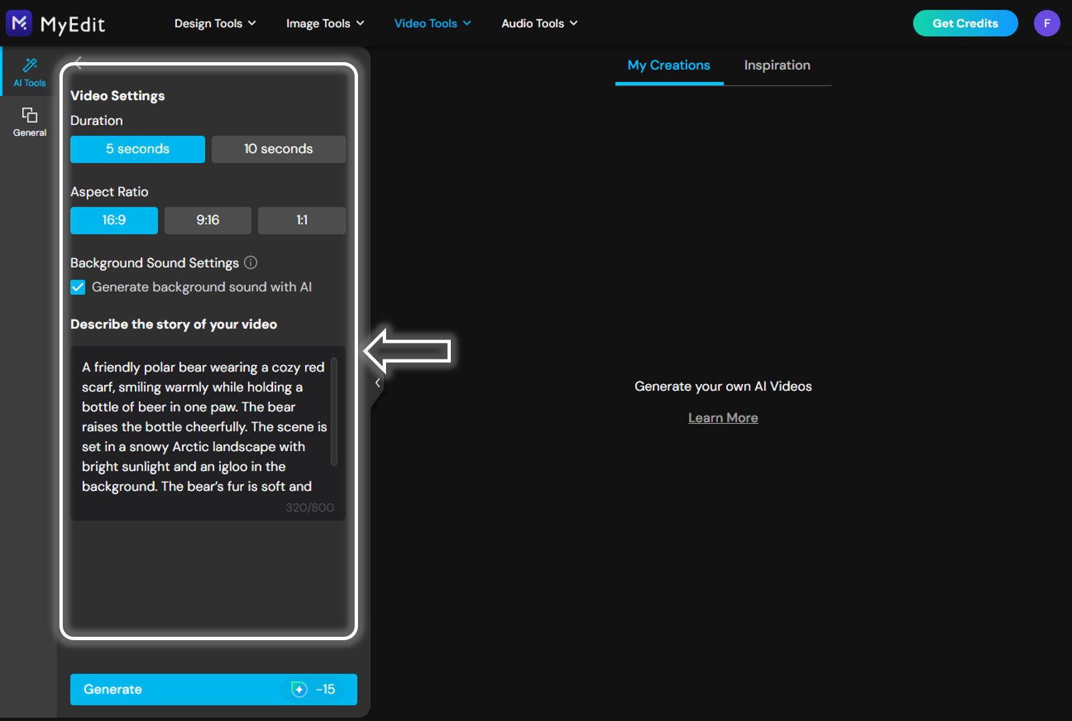Click the back arrow above Video Settings
The image size is (1072, 721).
(x=79, y=63)
